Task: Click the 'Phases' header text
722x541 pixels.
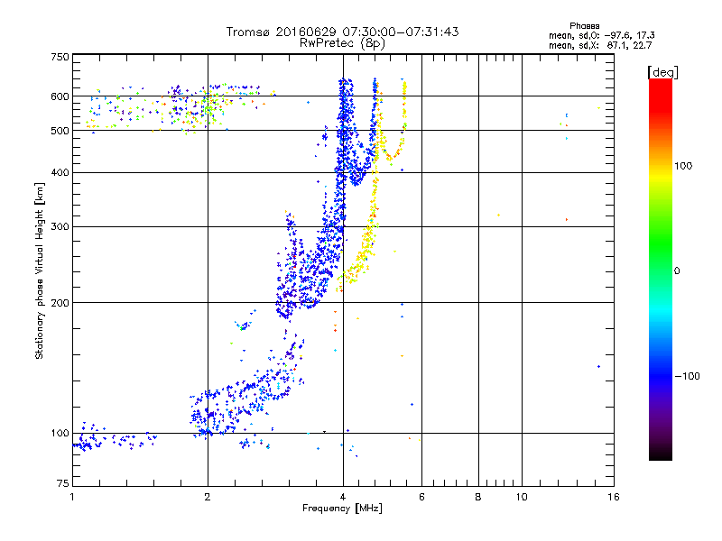Action: 584,26
